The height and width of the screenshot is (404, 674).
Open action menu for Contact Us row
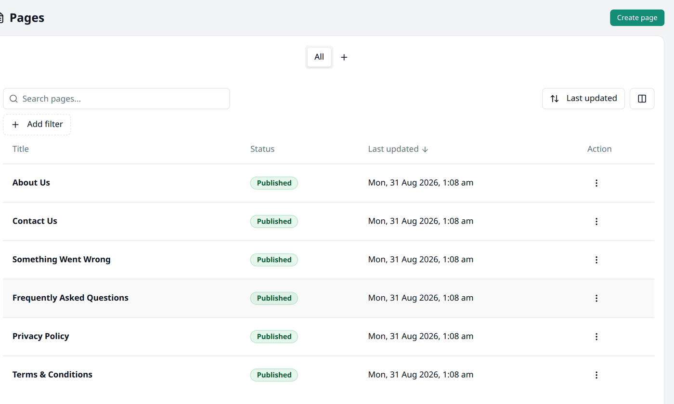(x=596, y=221)
